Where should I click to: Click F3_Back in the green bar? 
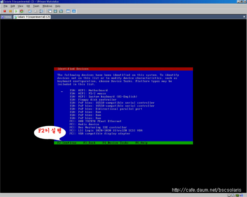90,143
